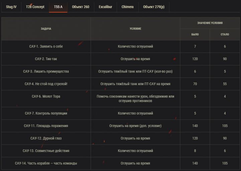Click the УСЛОВИЕ column header
This screenshot has width=241, height=171.
coord(135,29)
